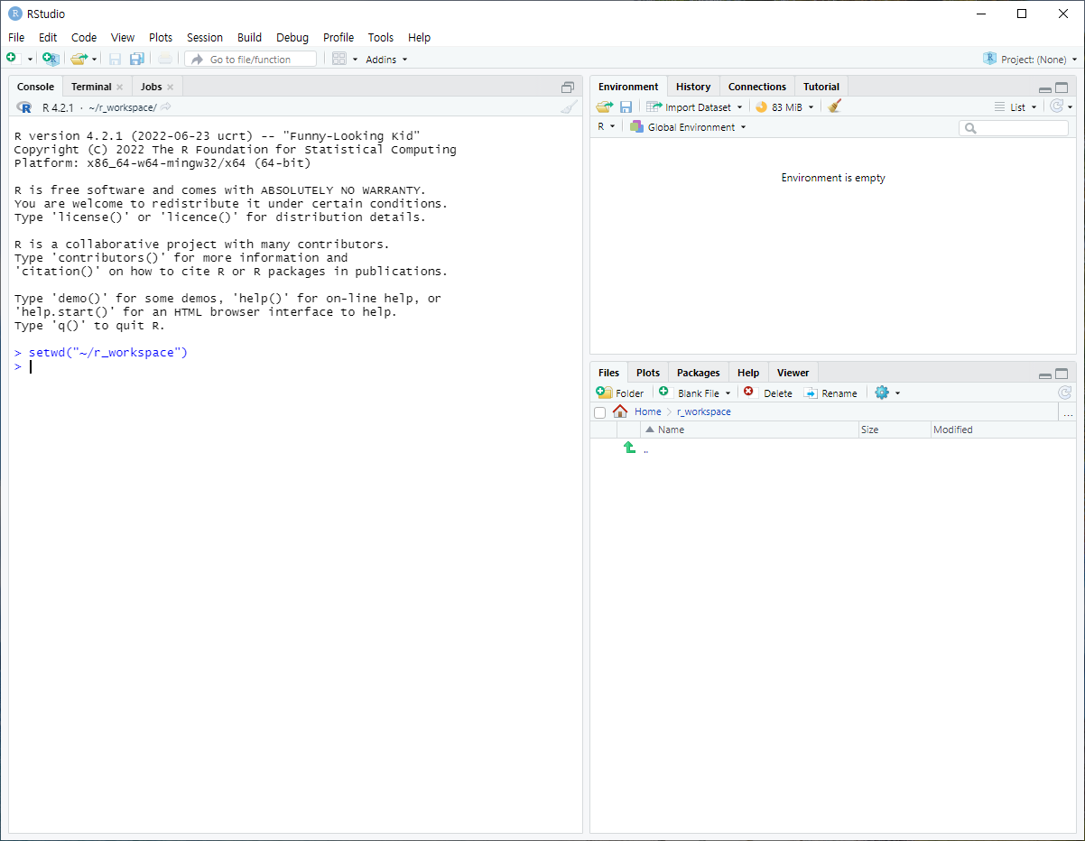Create a new Folder in Files pane
This screenshot has width=1085, height=841.
point(621,393)
